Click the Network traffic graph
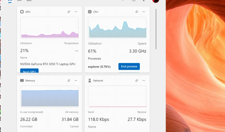Screen dimensions: 225x132 pos(117,97)
